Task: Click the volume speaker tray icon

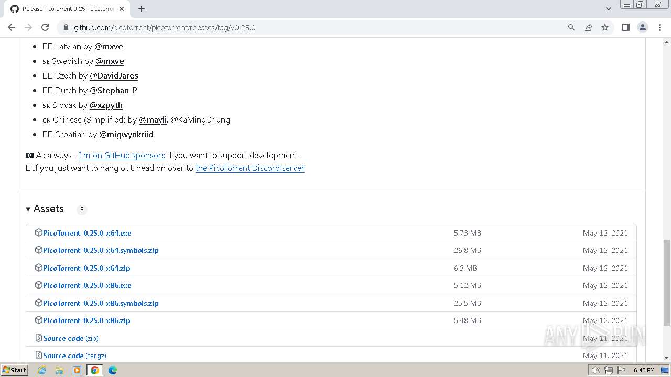Action: pyautogui.click(x=596, y=370)
